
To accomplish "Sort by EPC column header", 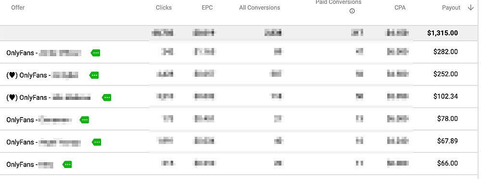I will point(207,8).
